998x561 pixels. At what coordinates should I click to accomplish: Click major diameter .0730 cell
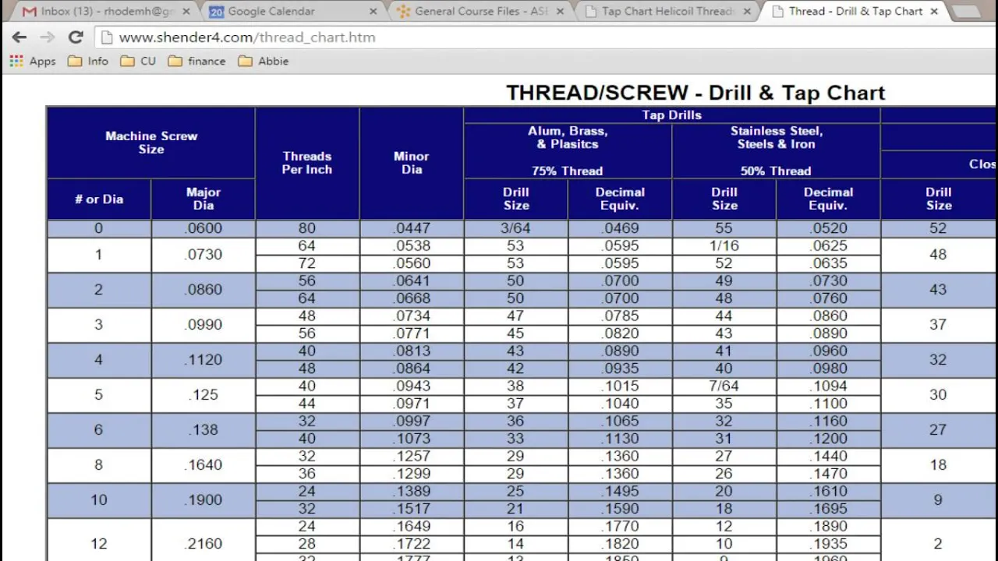pos(203,255)
